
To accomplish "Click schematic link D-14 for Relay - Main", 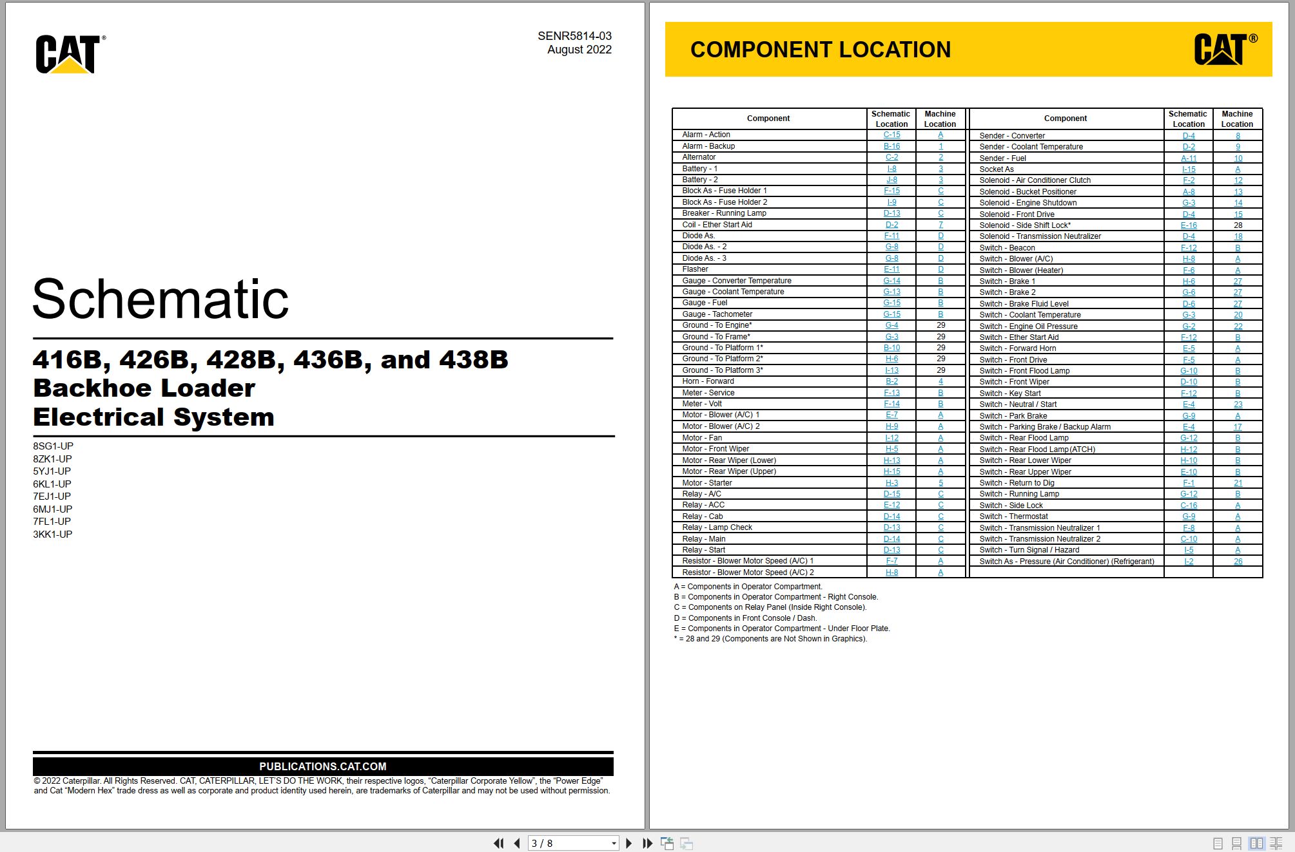I will tap(891, 539).
